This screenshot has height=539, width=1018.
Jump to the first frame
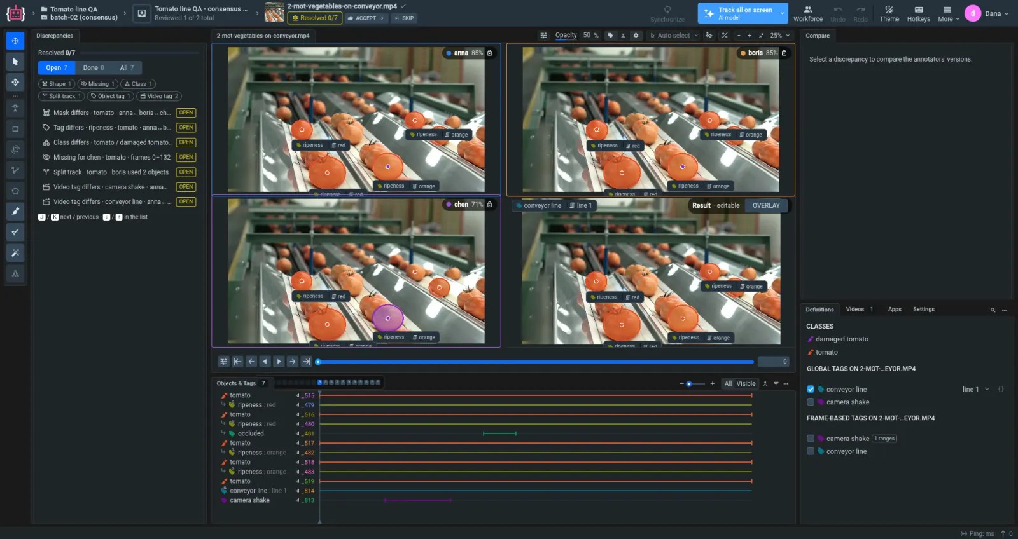click(237, 362)
